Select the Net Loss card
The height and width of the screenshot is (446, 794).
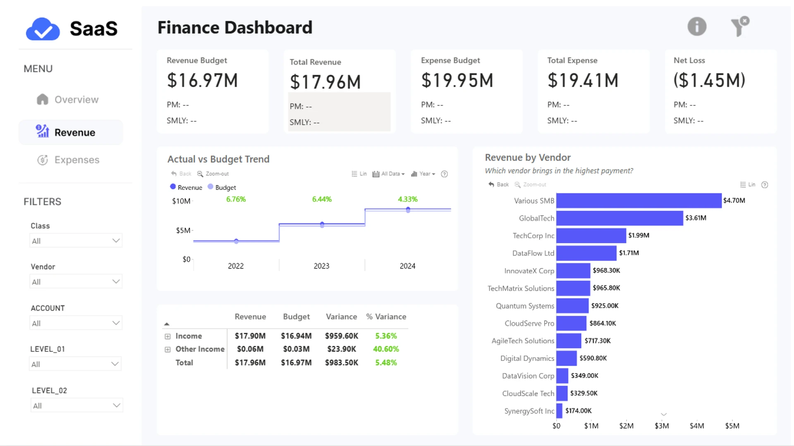point(721,92)
